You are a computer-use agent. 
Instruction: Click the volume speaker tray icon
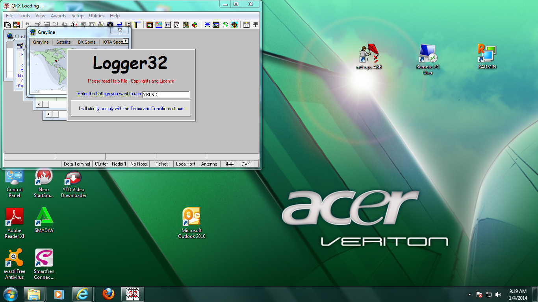[x=498, y=295]
